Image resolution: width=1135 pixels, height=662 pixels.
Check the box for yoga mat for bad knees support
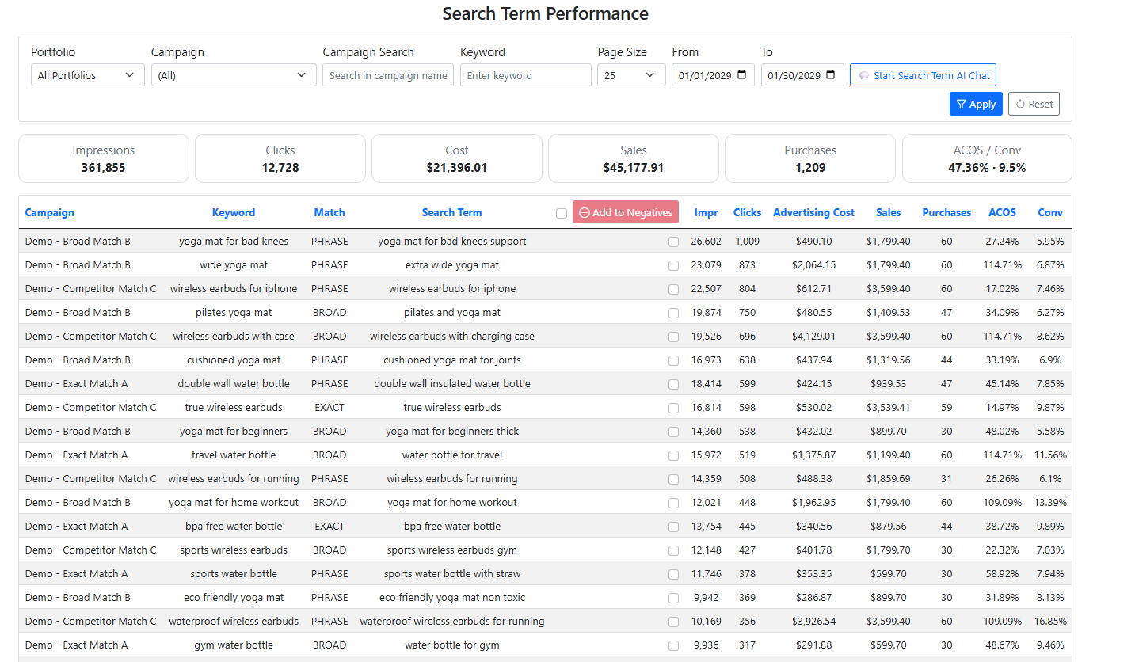coord(673,242)
